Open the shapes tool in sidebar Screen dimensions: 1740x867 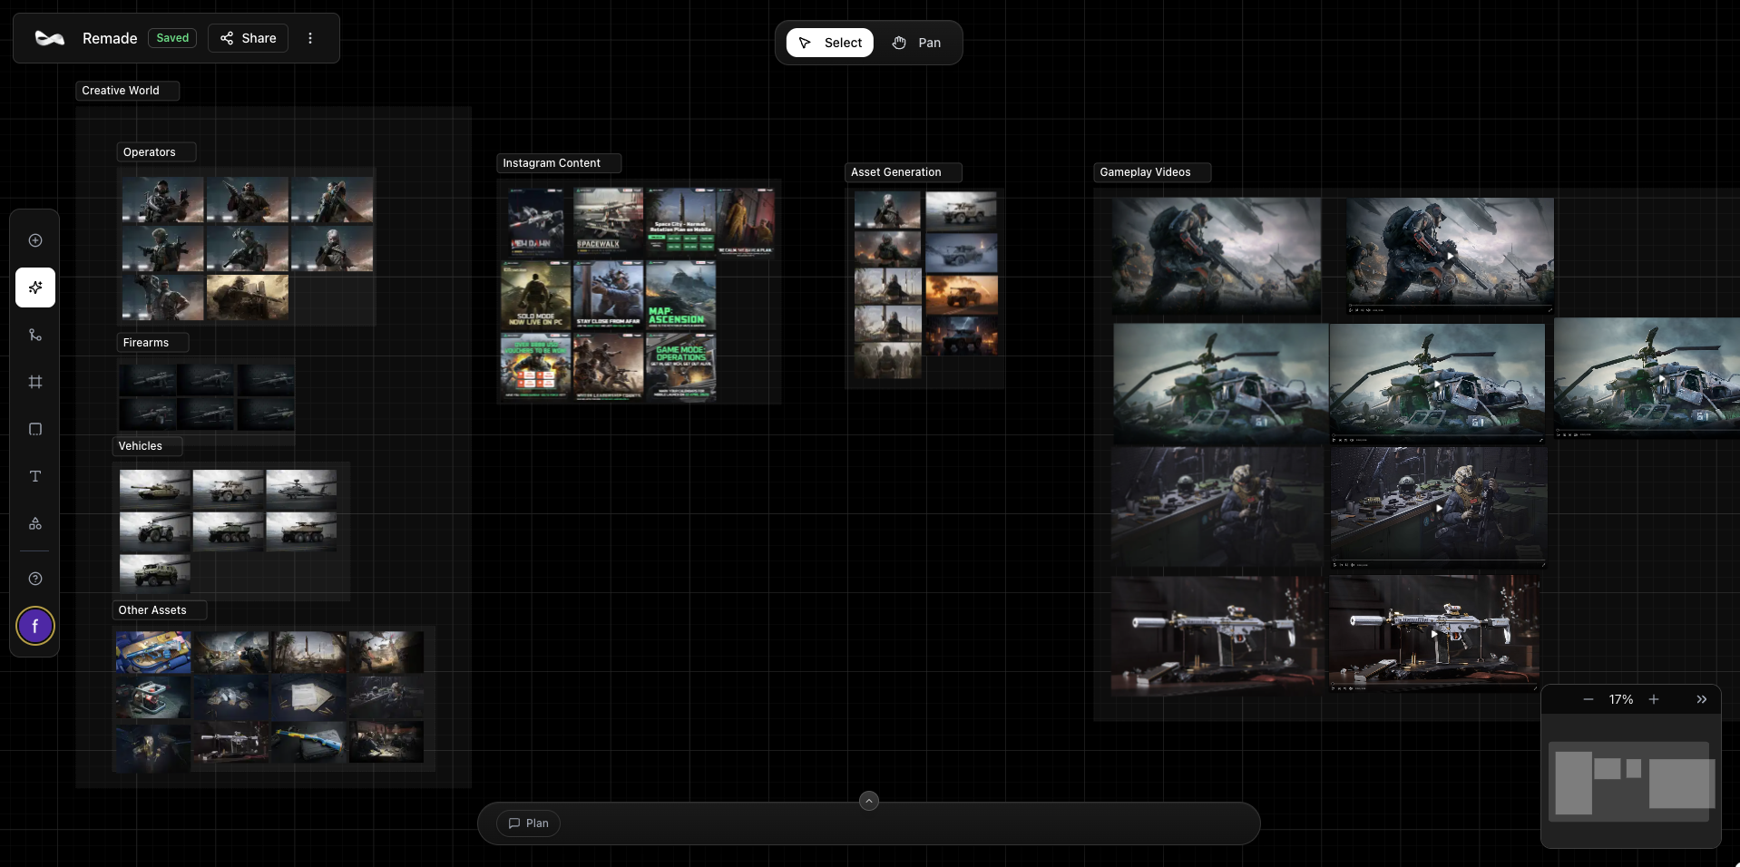pyautogui.click(x=35, y=523)
